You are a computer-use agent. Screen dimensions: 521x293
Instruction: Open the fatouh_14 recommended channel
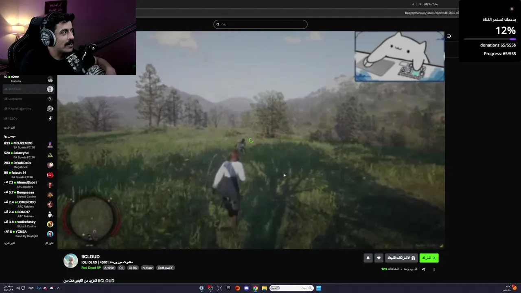click(28, 175)
